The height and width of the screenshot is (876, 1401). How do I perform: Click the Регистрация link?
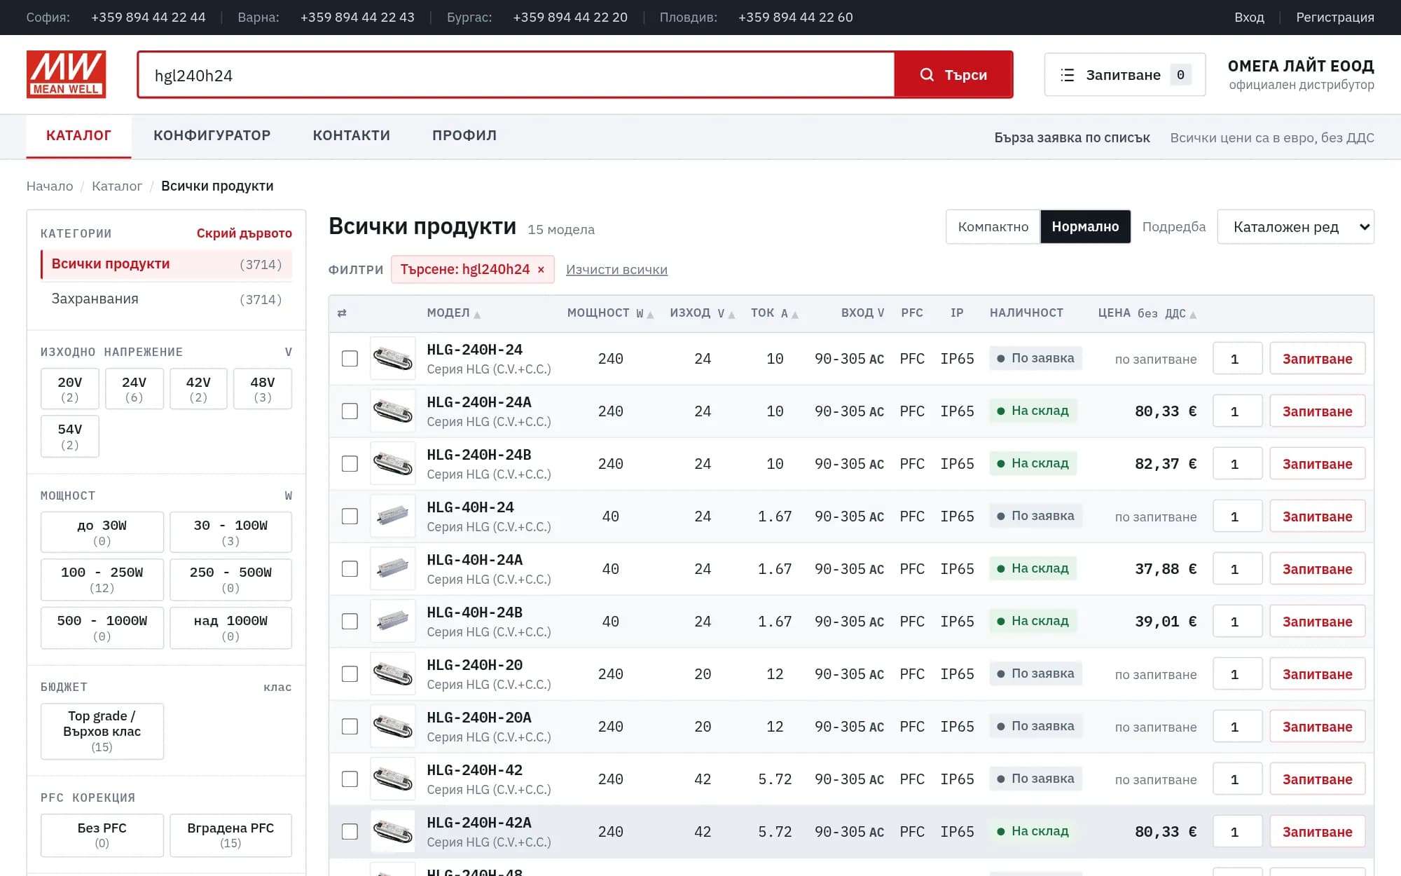click(1334, 18)
